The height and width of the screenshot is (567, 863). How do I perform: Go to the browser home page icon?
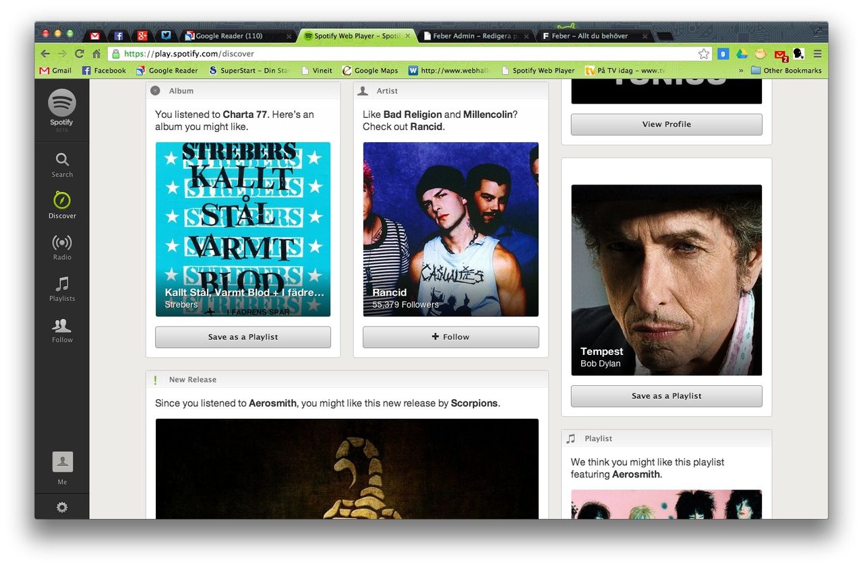click(96, 54)
